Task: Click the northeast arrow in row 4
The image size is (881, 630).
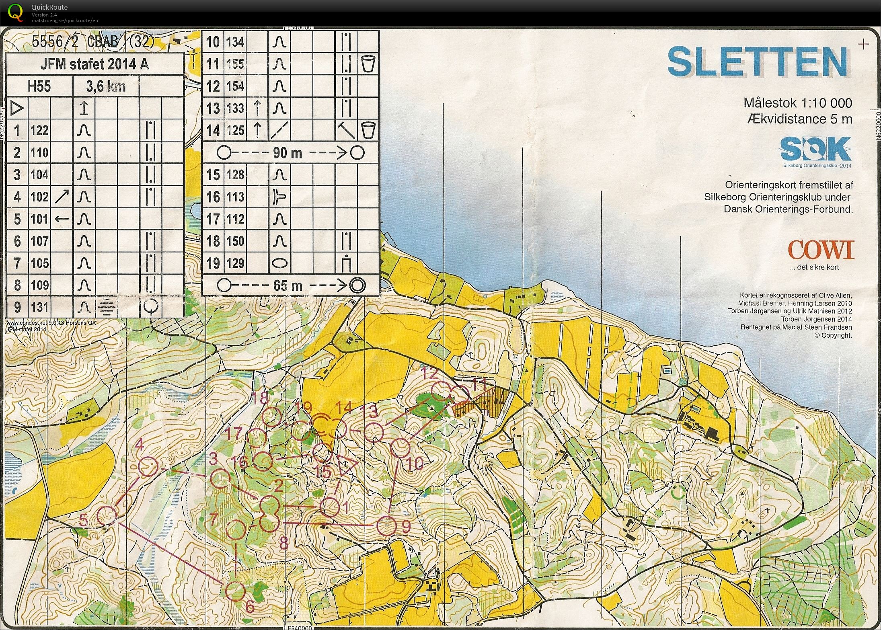Action: [62, 197]
